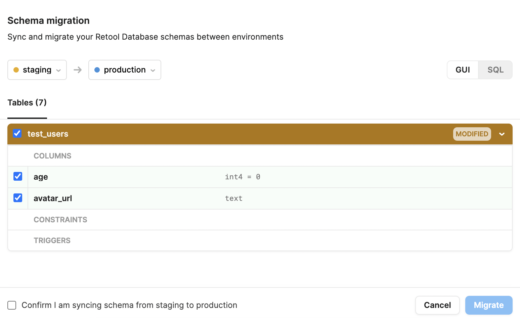Uncheck the age column checkbox
Screen dimensions: 520x318
[x=18, y=176]
